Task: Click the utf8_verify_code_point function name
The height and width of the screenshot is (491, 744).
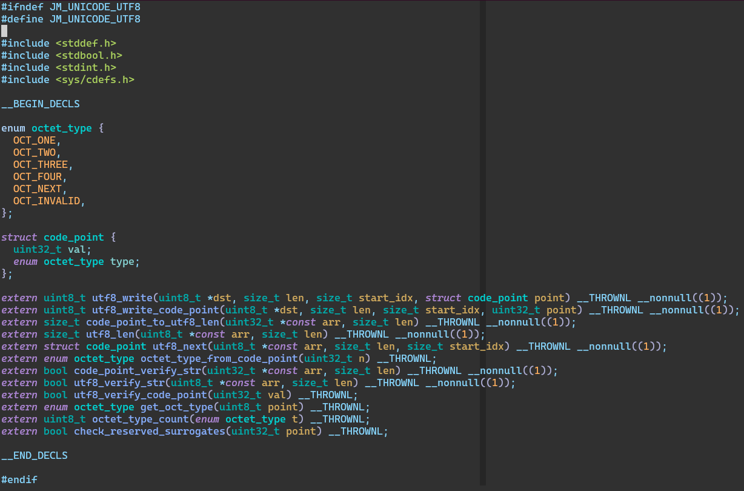Action: pos(141,395)
